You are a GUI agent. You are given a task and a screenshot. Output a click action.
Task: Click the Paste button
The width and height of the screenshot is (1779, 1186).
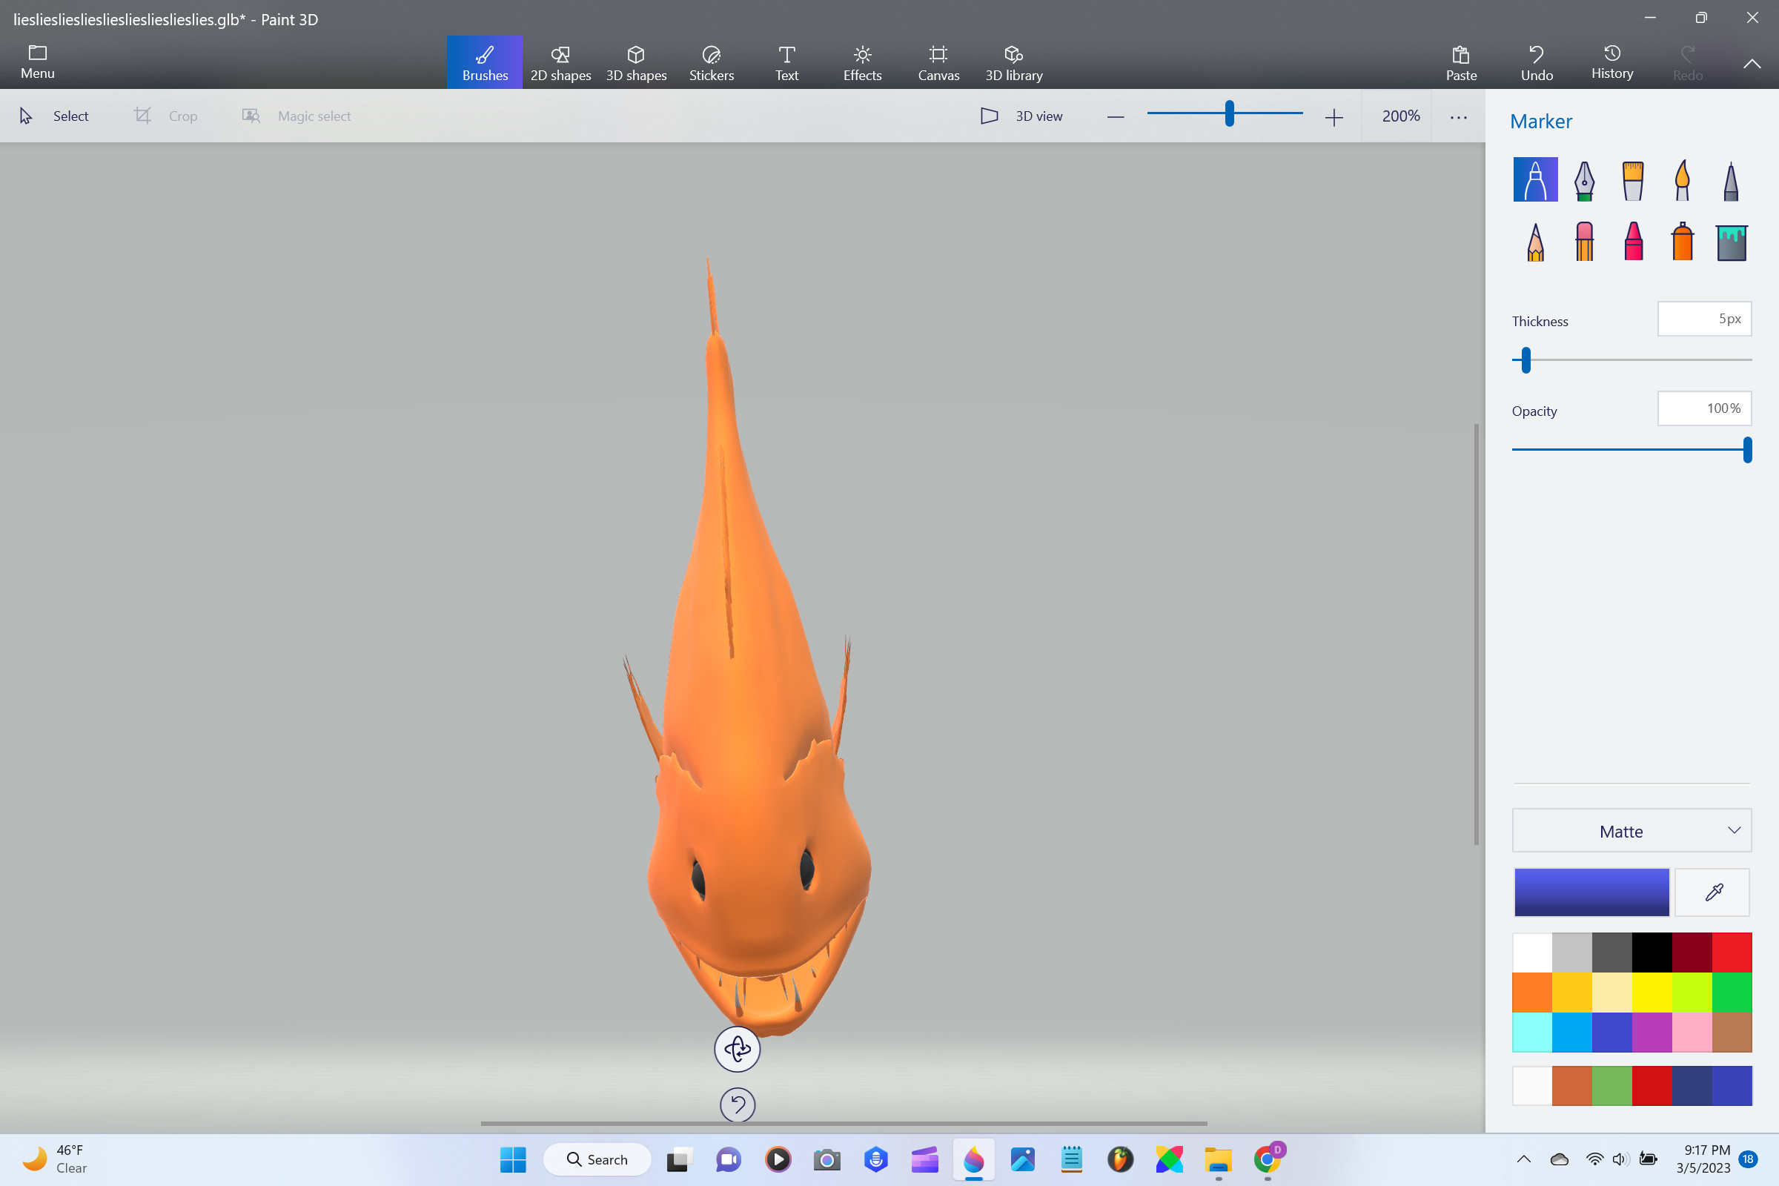[x=1460, y=63]
